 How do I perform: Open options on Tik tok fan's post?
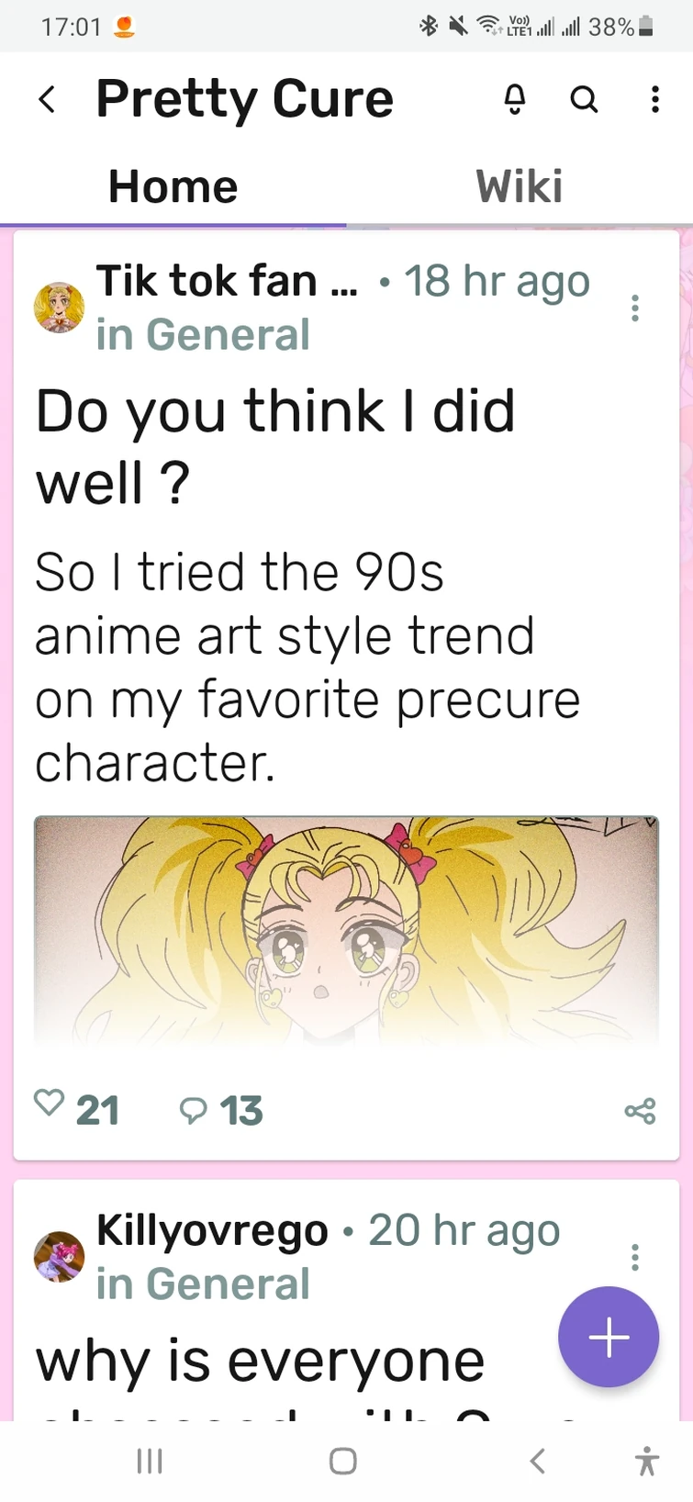634,308
